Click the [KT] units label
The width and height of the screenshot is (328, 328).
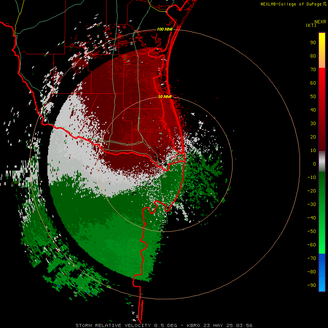click(x=311, y=25)
